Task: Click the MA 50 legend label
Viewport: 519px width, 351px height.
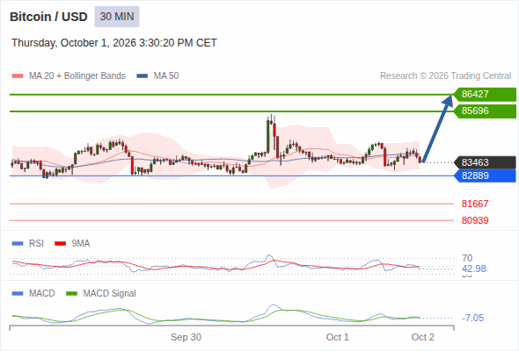Action: pos(166,76)
